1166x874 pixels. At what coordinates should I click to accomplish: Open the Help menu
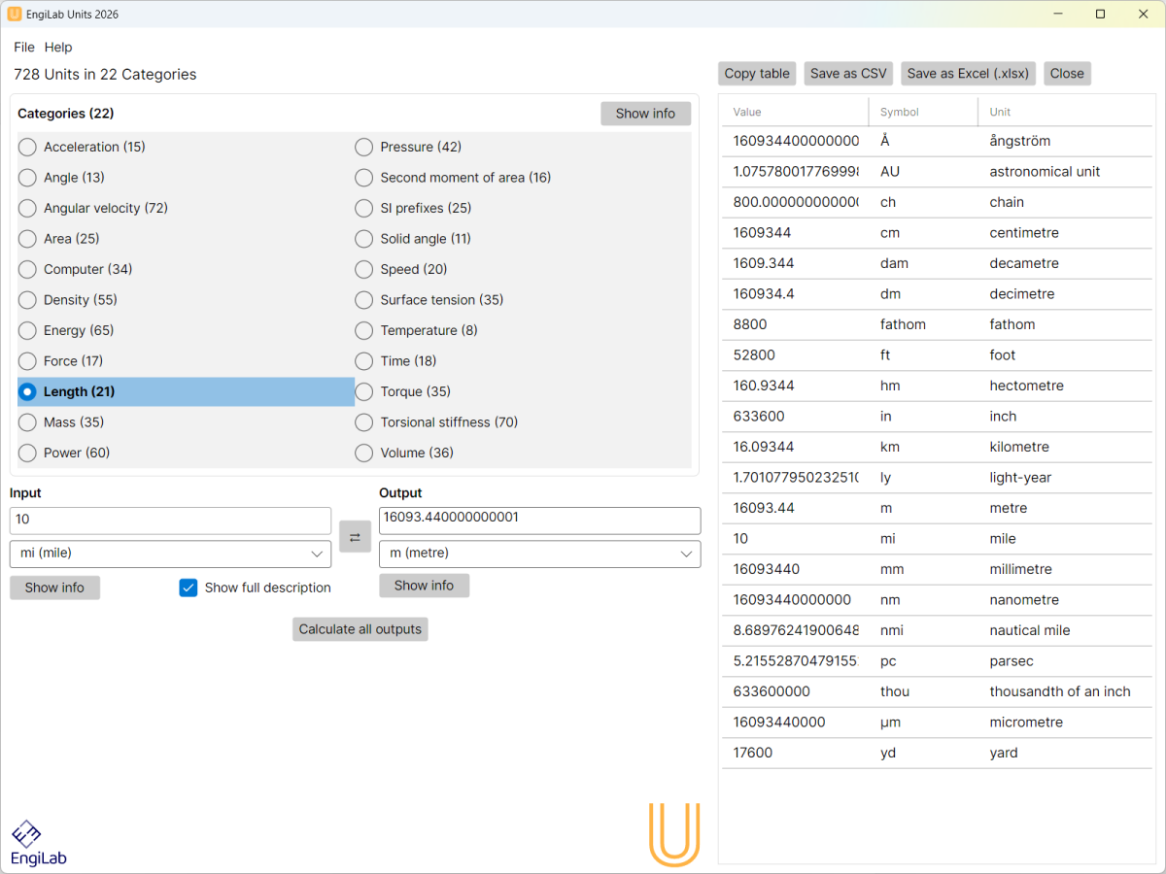coord(58,47)
